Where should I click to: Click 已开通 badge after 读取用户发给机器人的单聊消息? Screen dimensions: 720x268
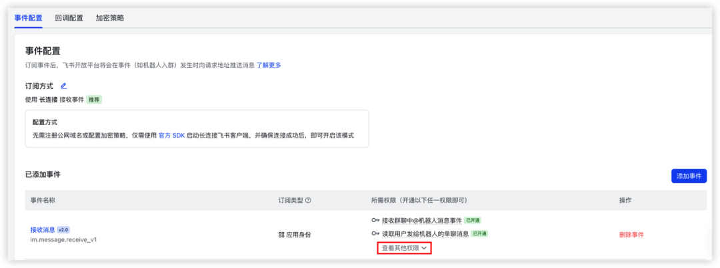pyautogui.click(x=479, y=233)
